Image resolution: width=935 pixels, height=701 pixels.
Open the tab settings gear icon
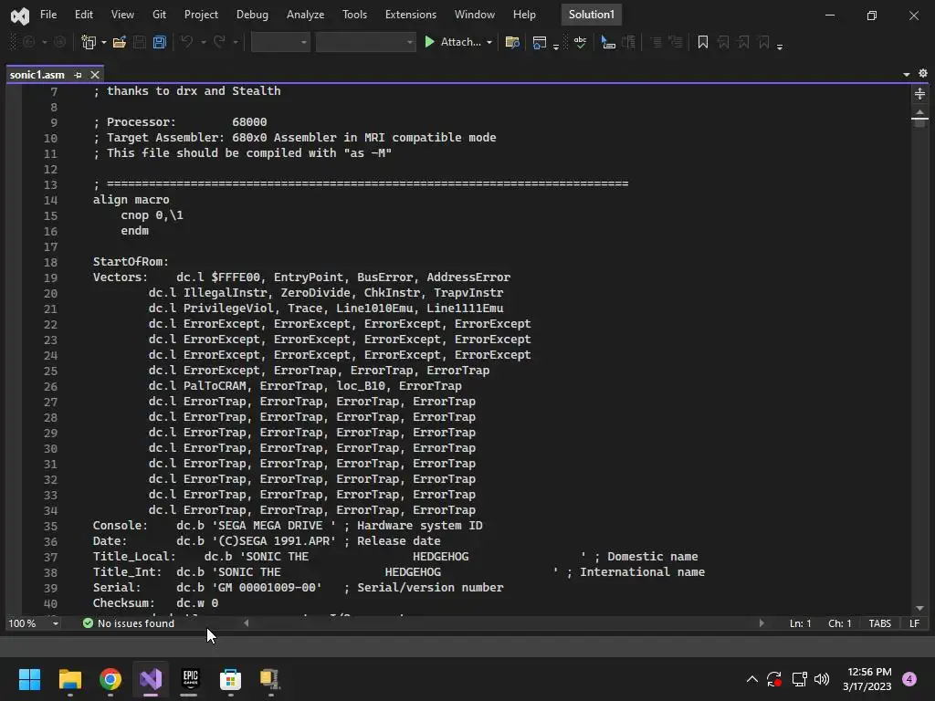(923, 73)
